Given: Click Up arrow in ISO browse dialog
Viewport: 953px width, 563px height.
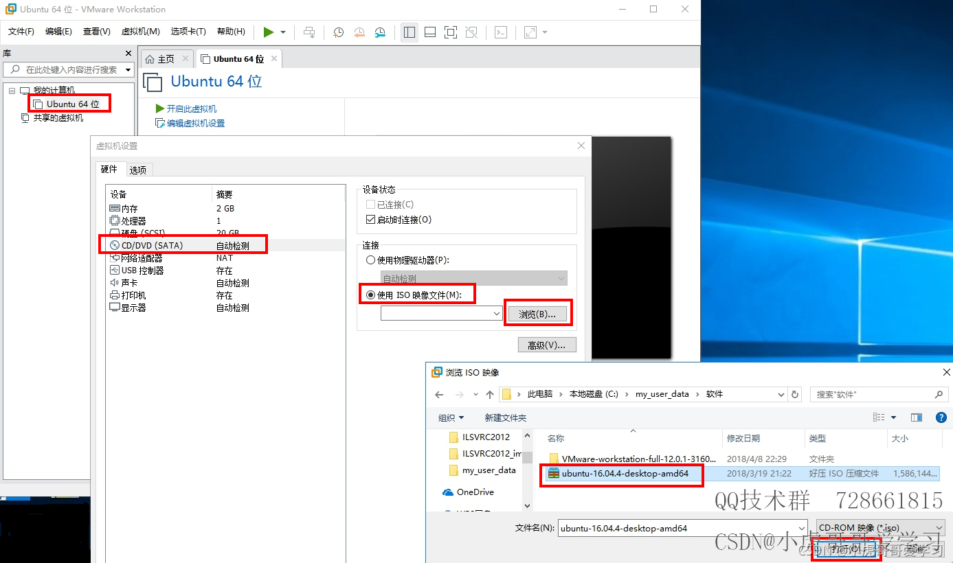Looking at the screenshot, I should (489, 394).
